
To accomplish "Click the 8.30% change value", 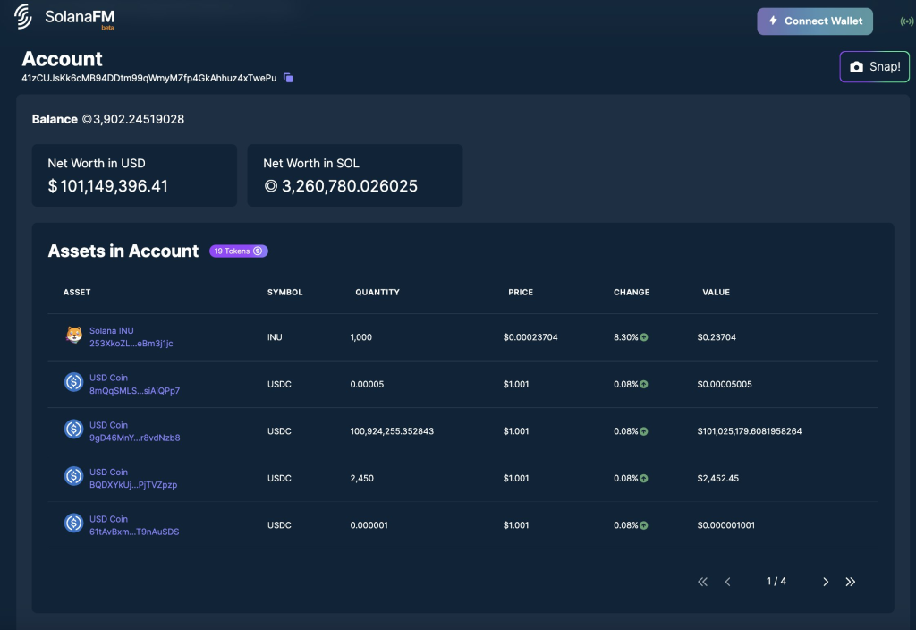I will tap(625, 337).
